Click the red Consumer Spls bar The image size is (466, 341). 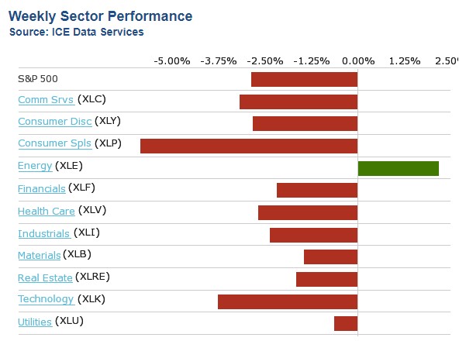(248, 146)
